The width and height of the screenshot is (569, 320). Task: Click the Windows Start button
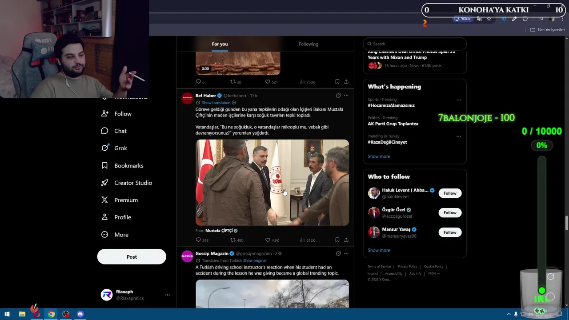coord(7,314)
